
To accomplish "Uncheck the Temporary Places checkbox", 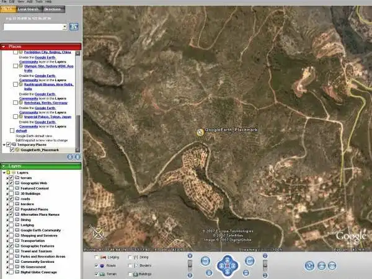I will coord(9,144).
